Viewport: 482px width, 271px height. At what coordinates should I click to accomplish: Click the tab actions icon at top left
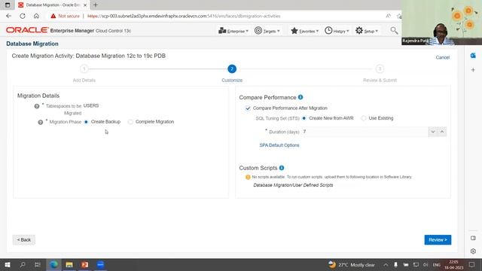pos(8,5)
